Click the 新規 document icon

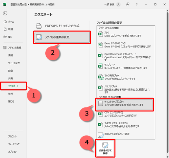tap(5, 29)
